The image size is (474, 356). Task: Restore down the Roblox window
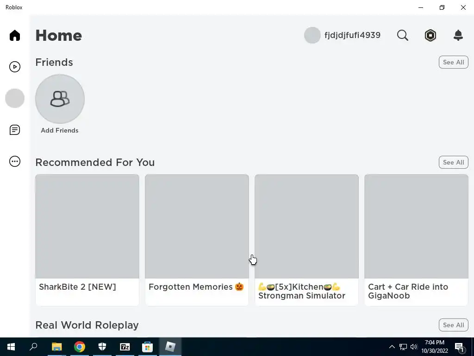(x=442, y=7)
